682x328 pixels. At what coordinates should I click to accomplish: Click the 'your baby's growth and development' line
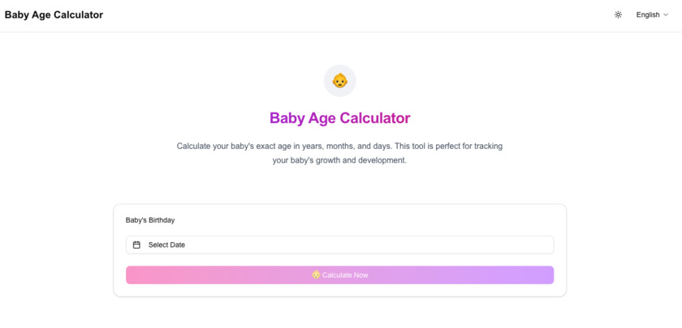coord(339,160)
